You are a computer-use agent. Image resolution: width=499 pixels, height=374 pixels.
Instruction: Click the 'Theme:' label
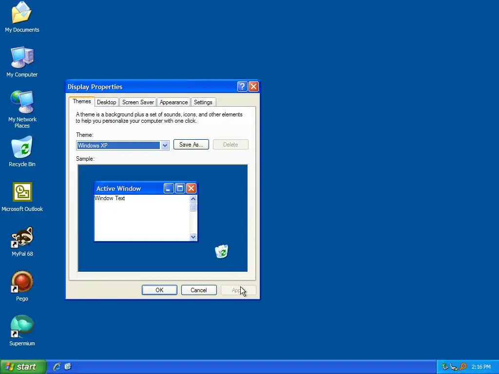[x=85, y=135]
